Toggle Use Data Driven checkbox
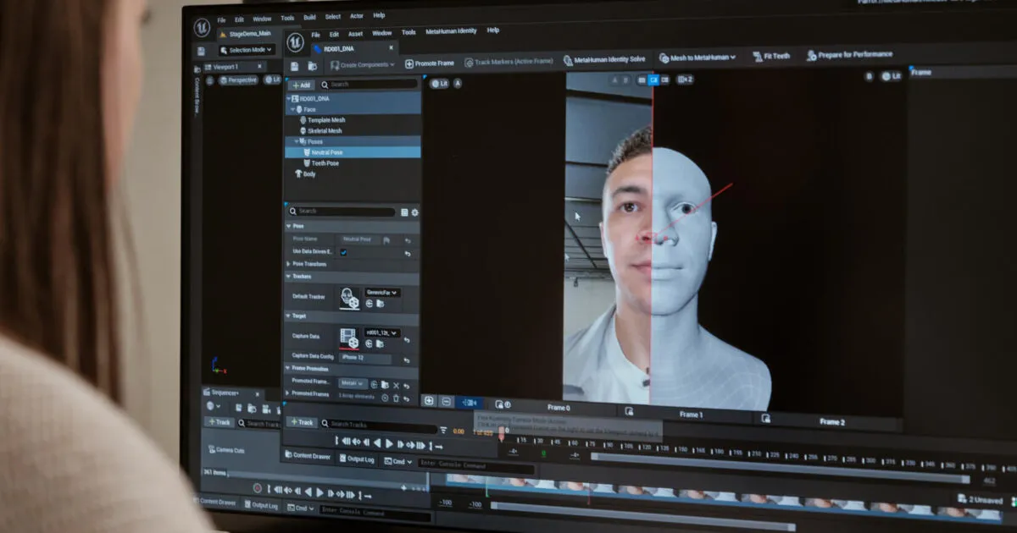Viewport: 1017px width, 533px height. point(343,252)
